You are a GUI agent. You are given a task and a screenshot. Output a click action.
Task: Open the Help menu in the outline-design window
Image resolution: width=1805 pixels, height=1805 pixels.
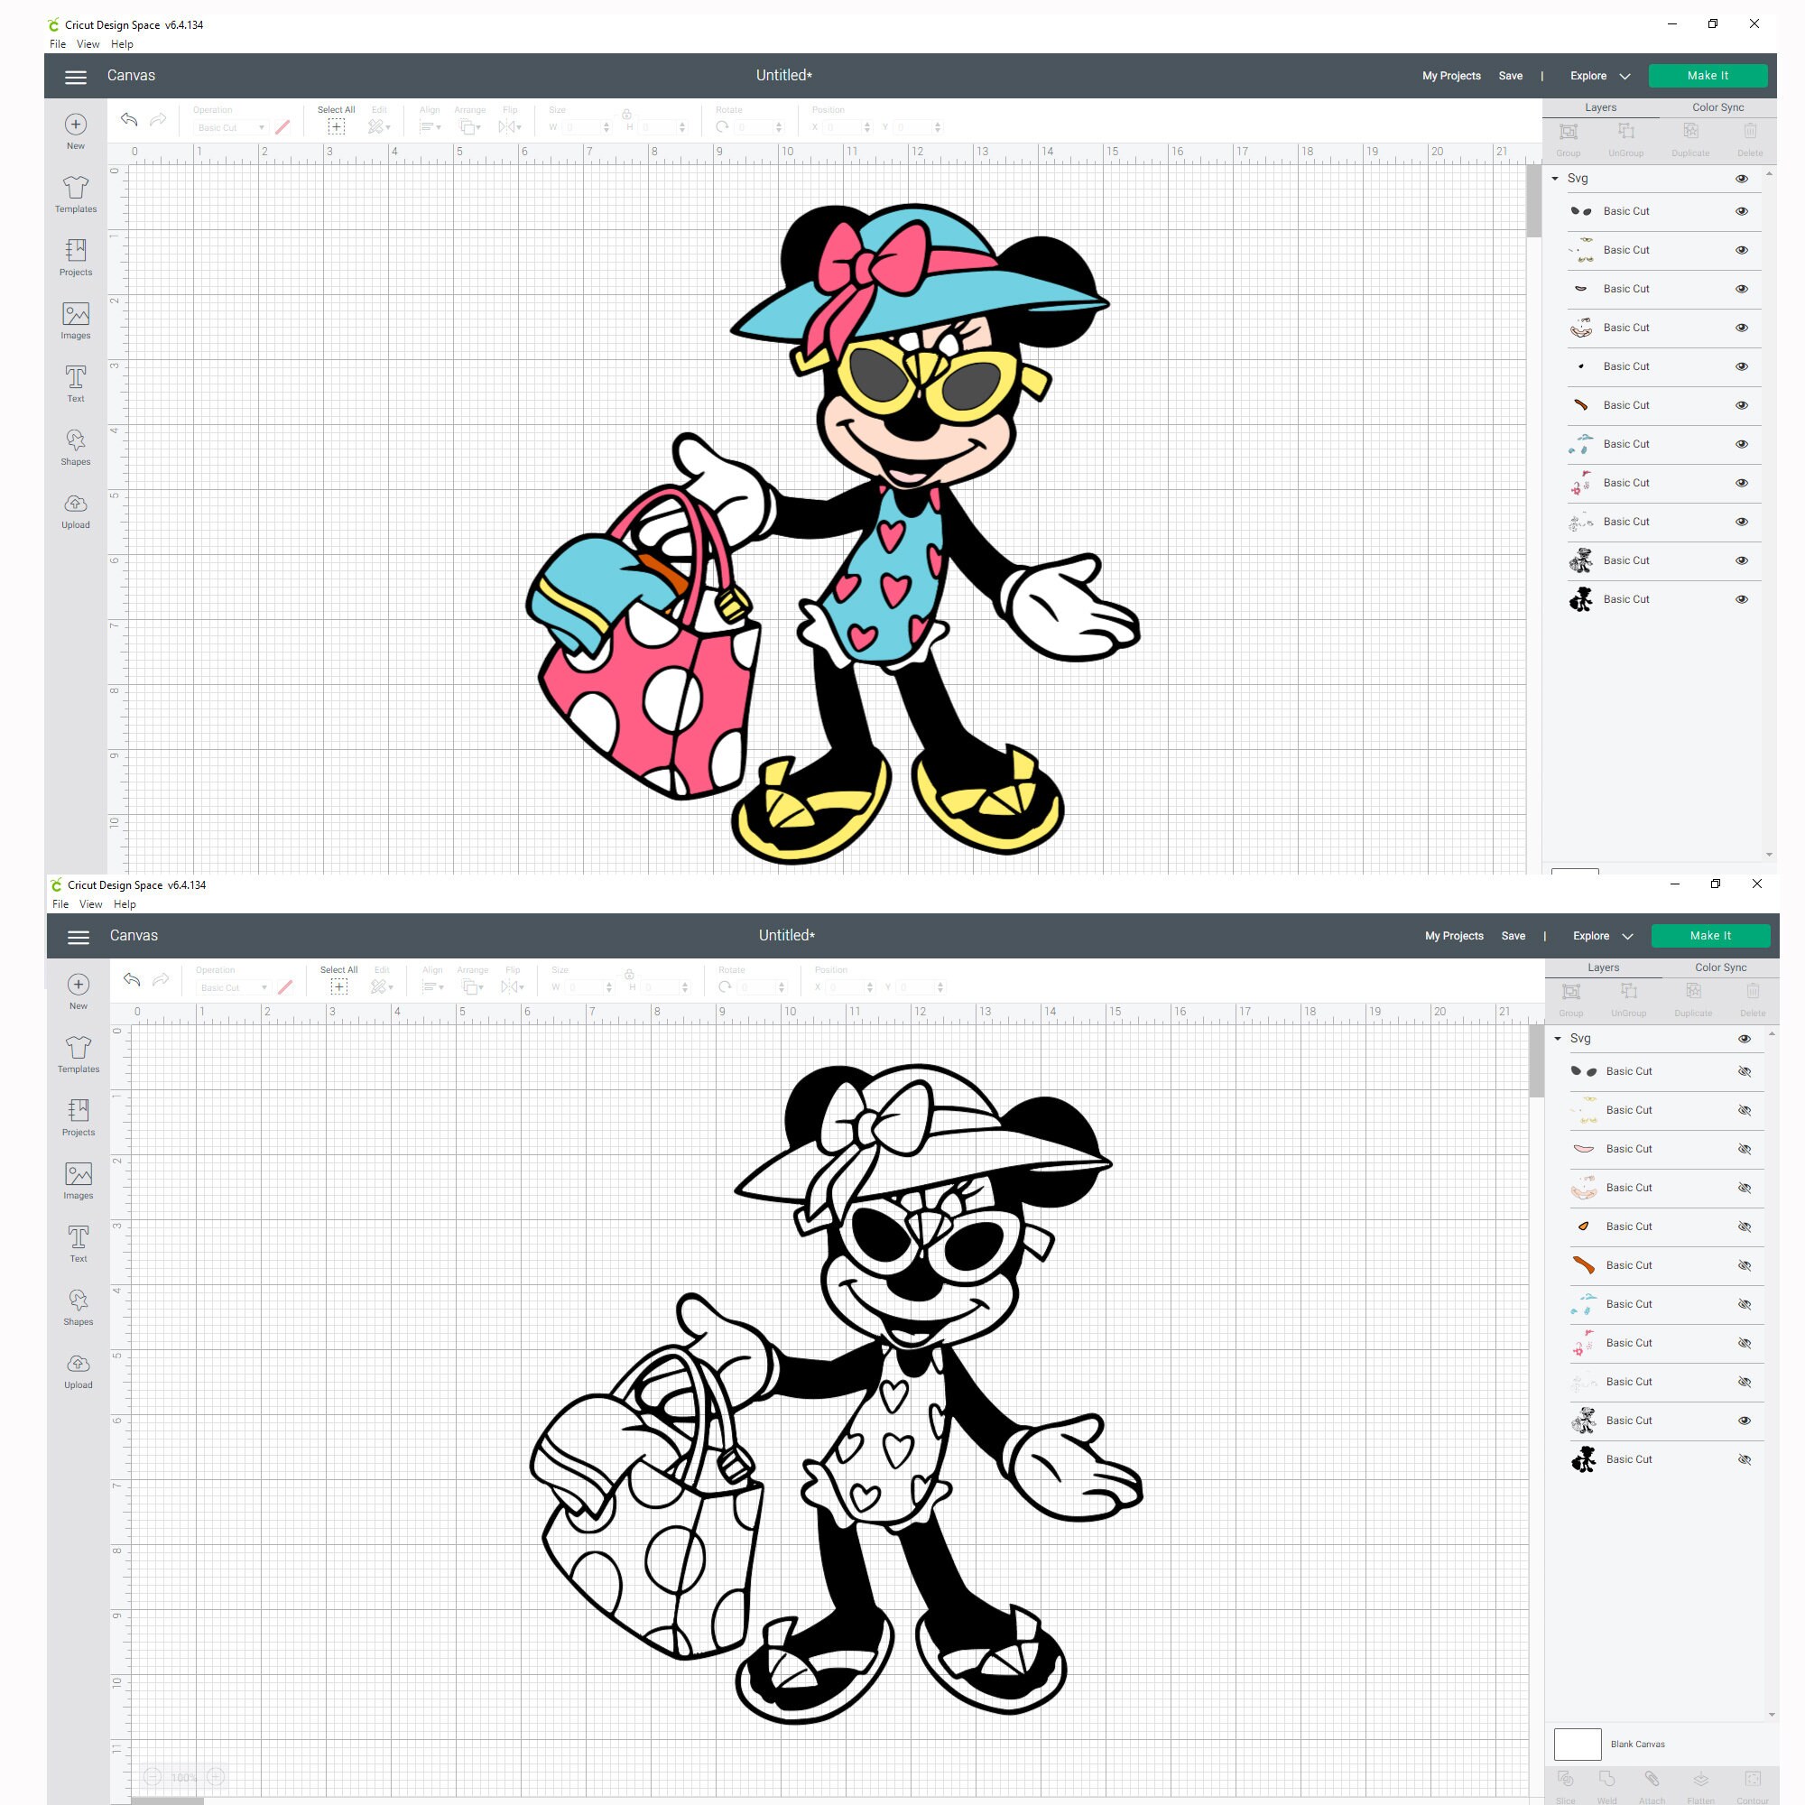pos(125,904)
